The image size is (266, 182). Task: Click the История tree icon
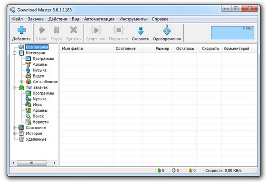coord(21,134)
